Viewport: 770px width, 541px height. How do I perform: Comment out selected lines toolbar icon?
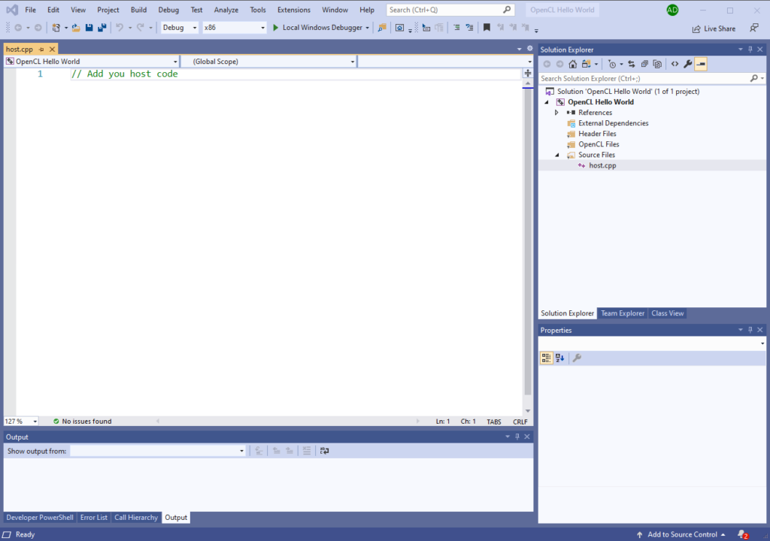(x=456, y=28)
